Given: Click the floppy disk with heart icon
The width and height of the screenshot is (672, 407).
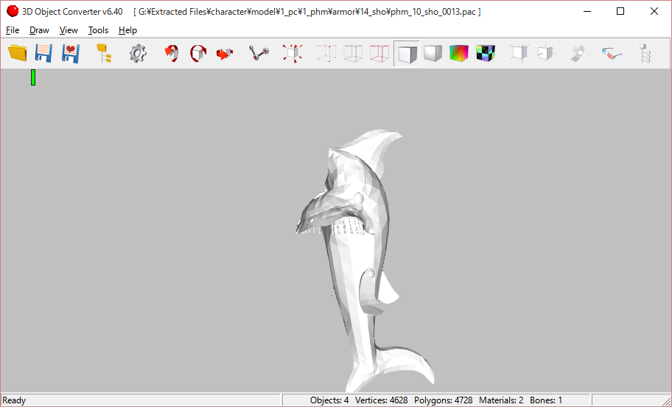Looking at the screenshot, I should [70, 53].
